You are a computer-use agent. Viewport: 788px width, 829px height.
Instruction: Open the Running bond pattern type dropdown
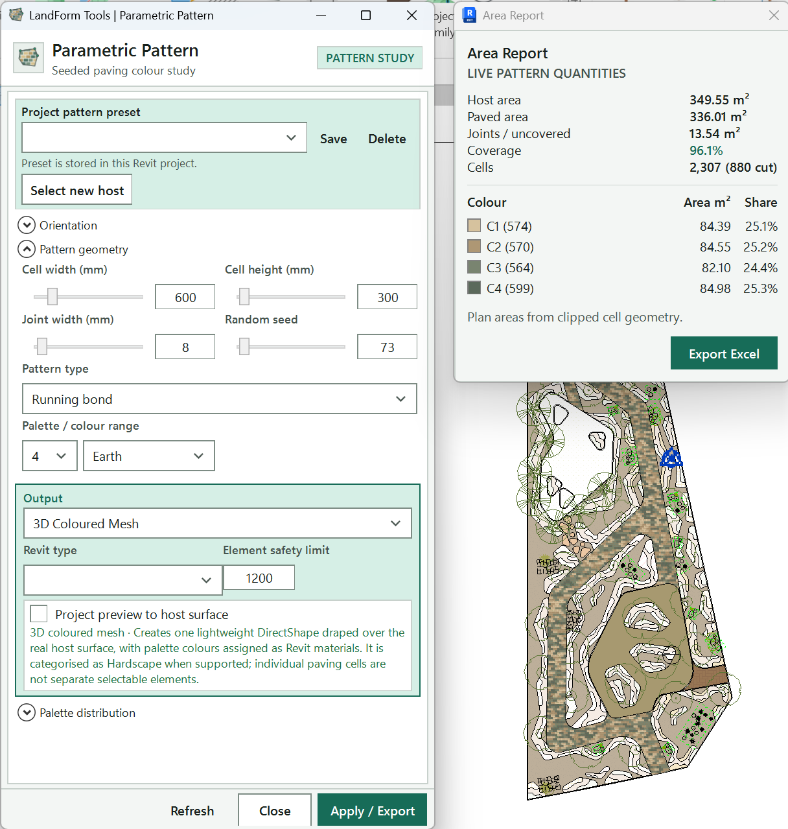coord(220,399)
